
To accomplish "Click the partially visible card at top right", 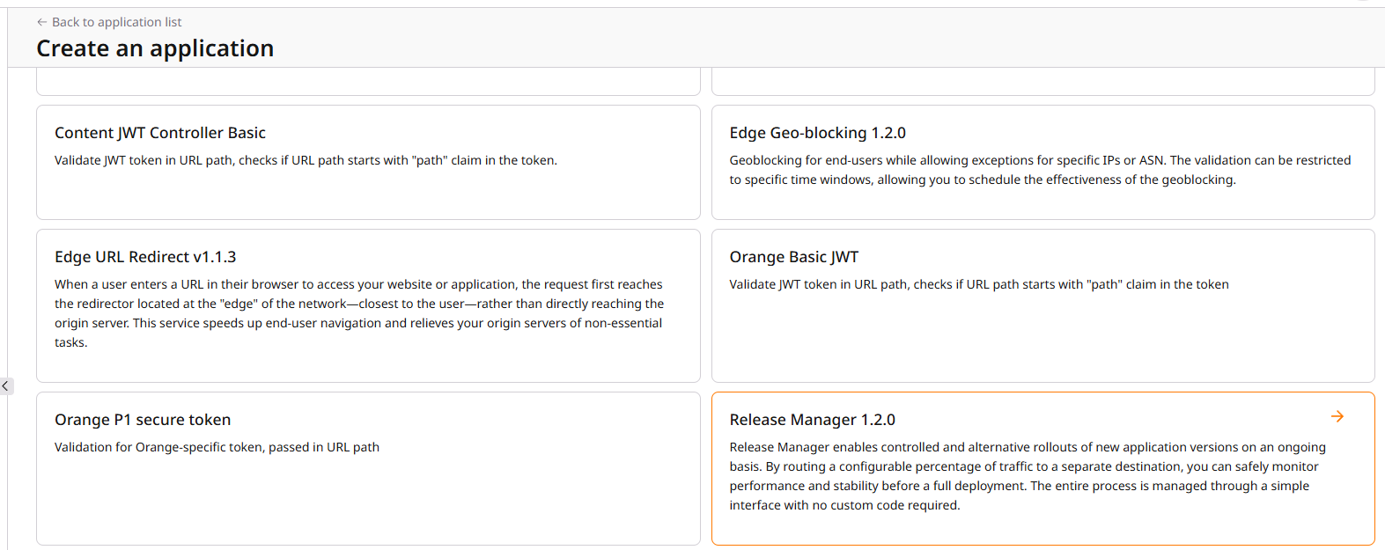I will tap(1042, 85).
